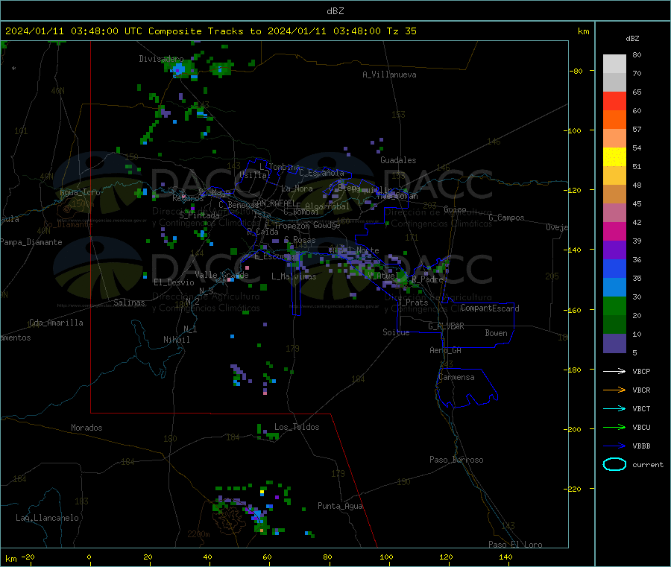671x567 pixels.
Task: Click the Aero_GA map label
Action: coord(446,350)
